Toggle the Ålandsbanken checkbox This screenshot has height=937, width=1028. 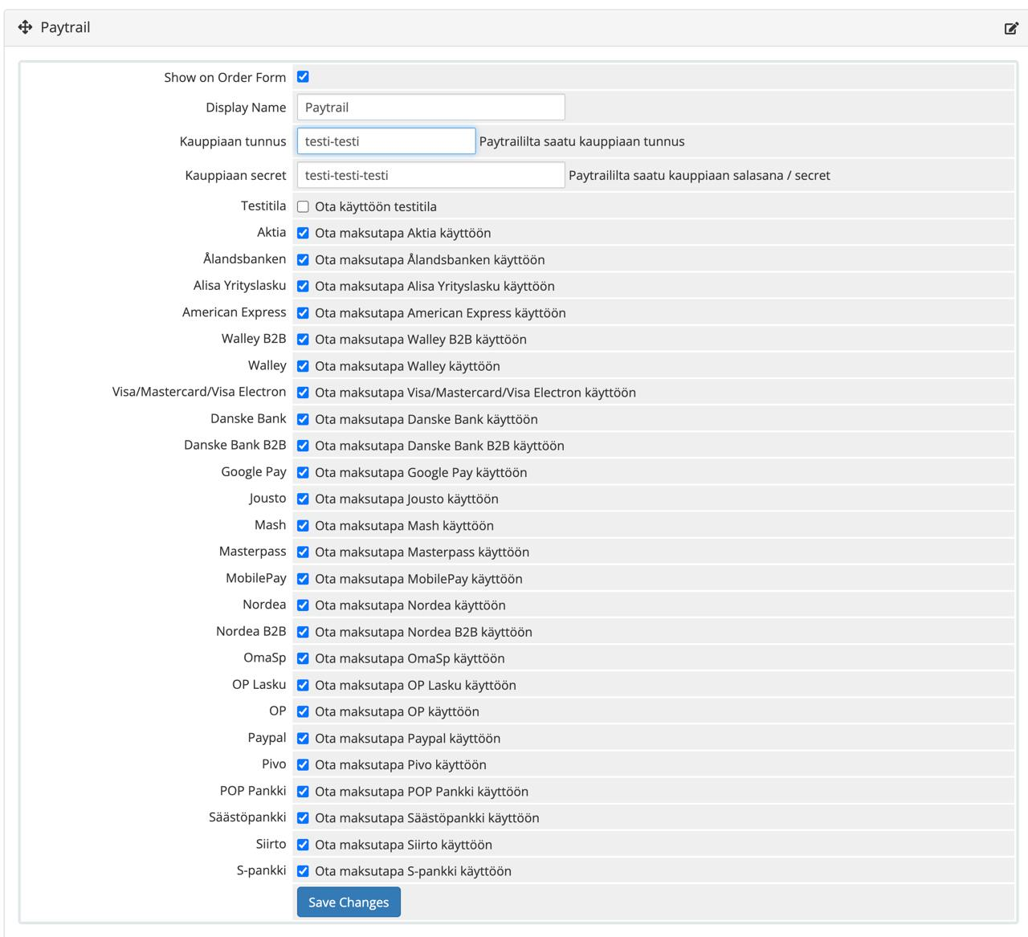[x=303, y=259]
